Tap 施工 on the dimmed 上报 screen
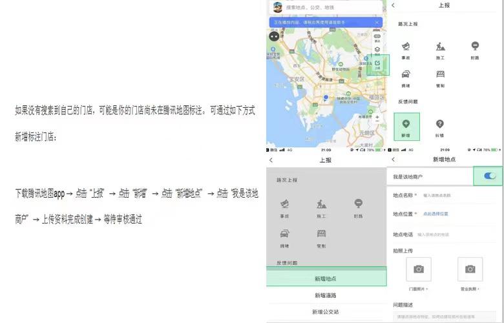Screen dimensions: 504x323 (321, 209)
